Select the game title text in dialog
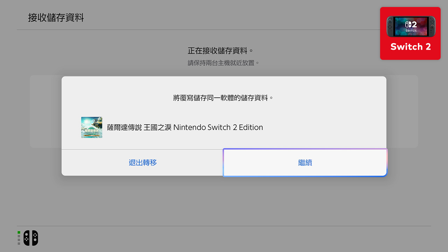Image resolution: width=448 pixels, height=252 pixels. (x=184, y=127)
